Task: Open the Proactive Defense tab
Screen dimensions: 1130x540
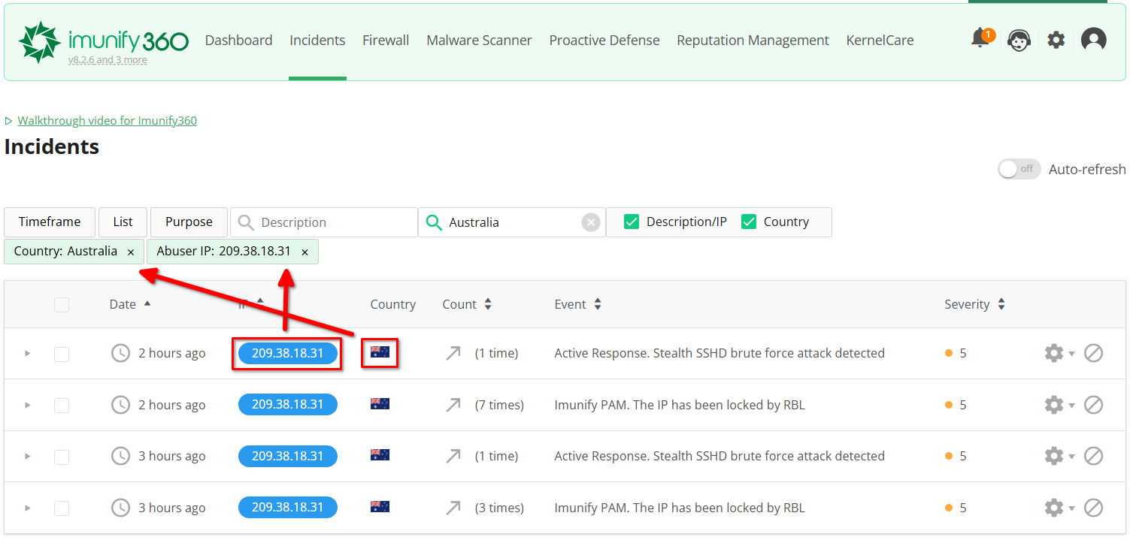Action: pyautogui.click(x=604, y=41)
